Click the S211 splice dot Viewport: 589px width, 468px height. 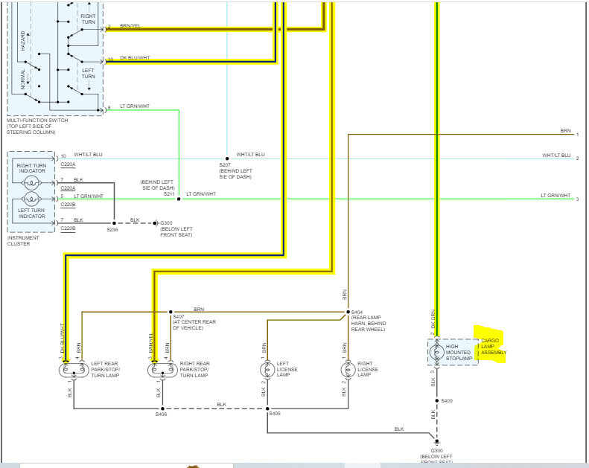point(179,199)
